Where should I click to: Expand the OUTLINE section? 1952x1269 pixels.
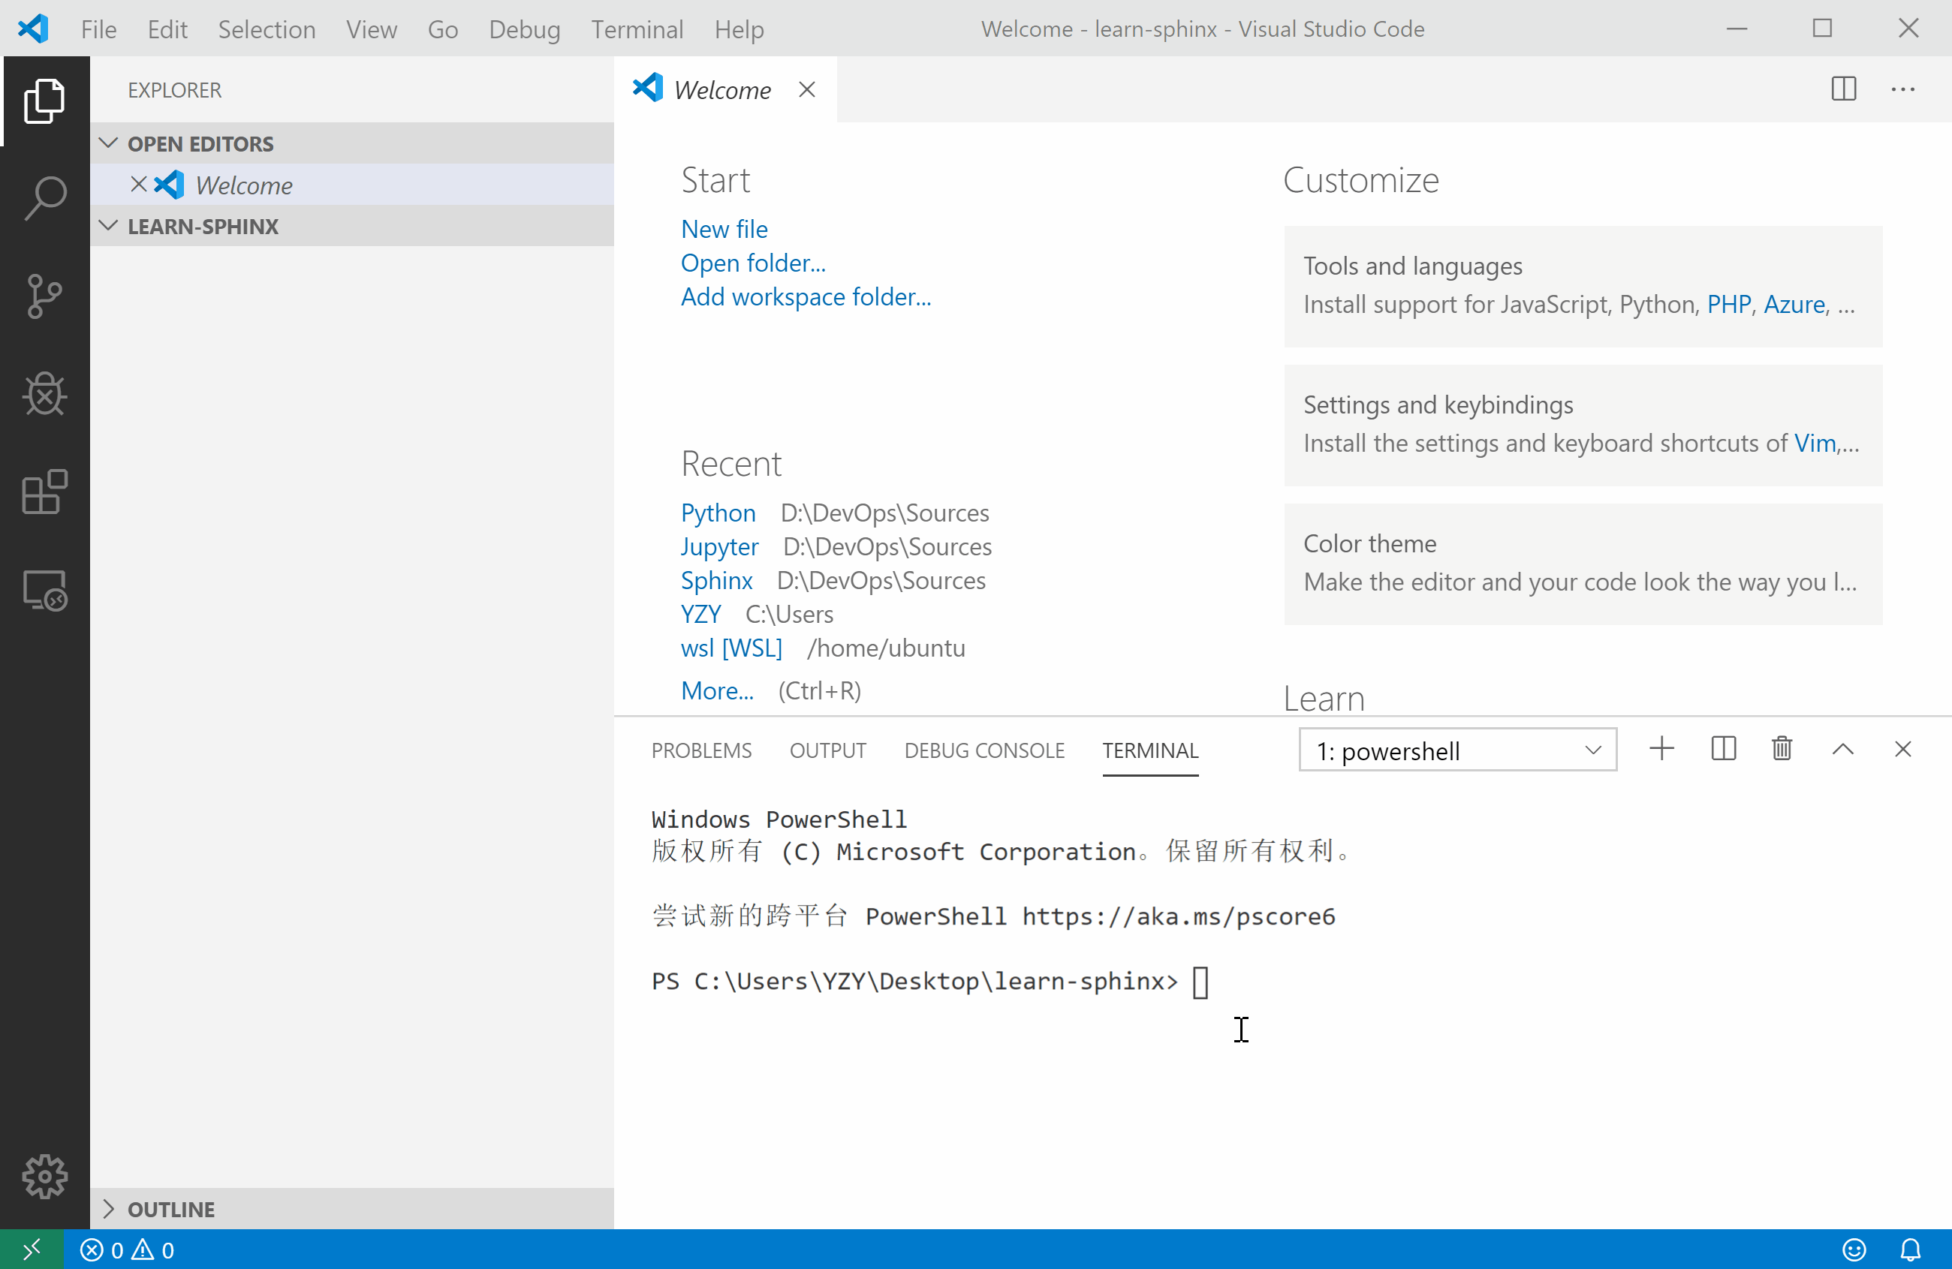[107, 1208]
